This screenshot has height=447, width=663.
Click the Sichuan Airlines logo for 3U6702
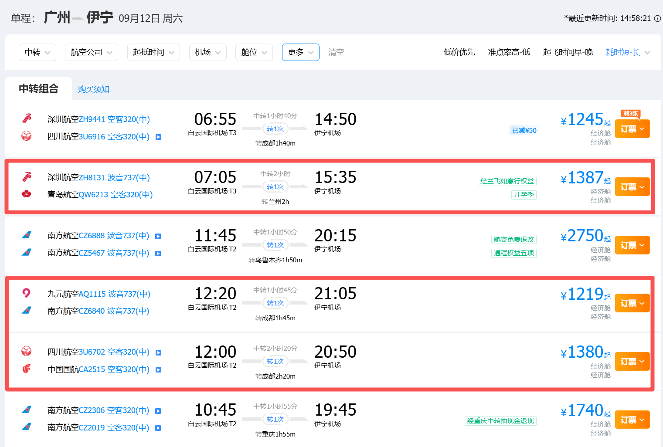27,351
